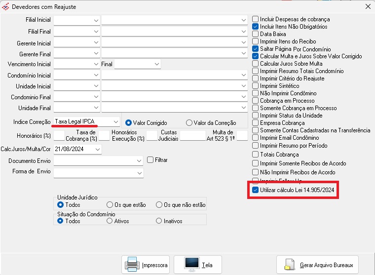Click the monitor icon on Tela button
375x275 pixels.
point(191,265)
